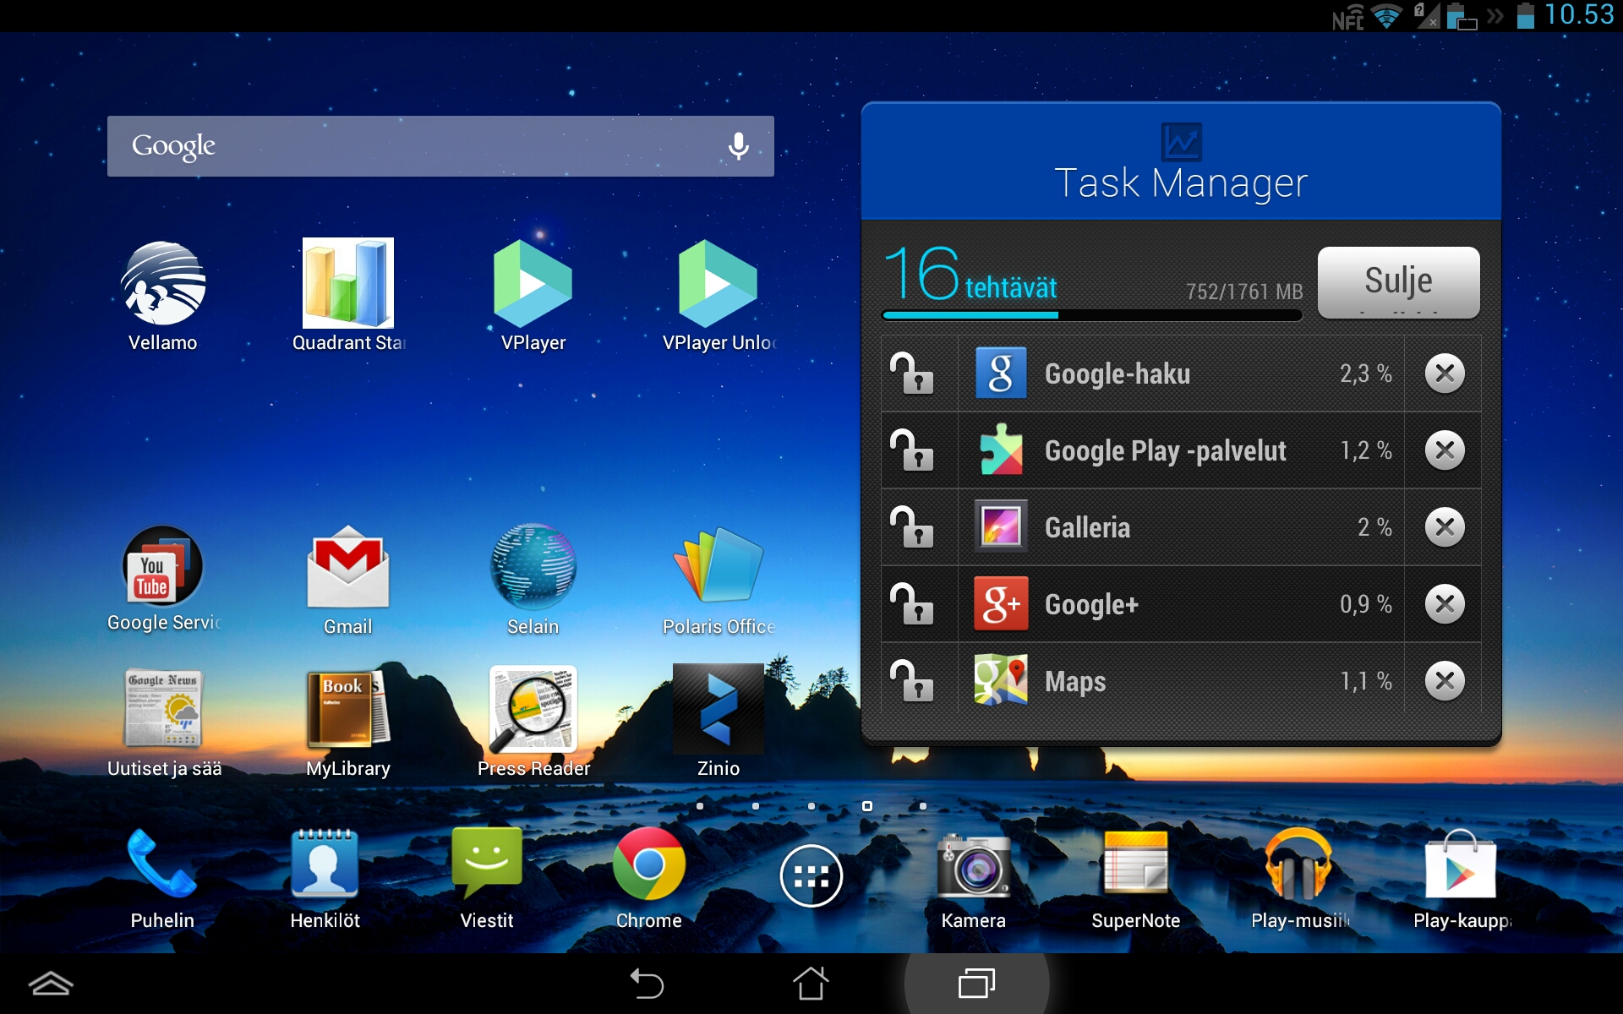Close the Galleria task
The image size is (1623, 1014).
pos(1445,527)
